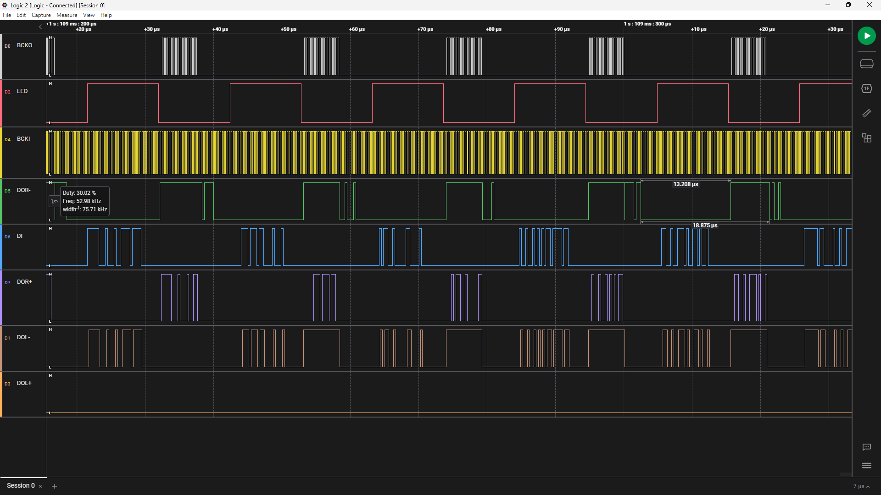Click the D1 channel index
Screen dimensions: 881x495
point(7,338)
